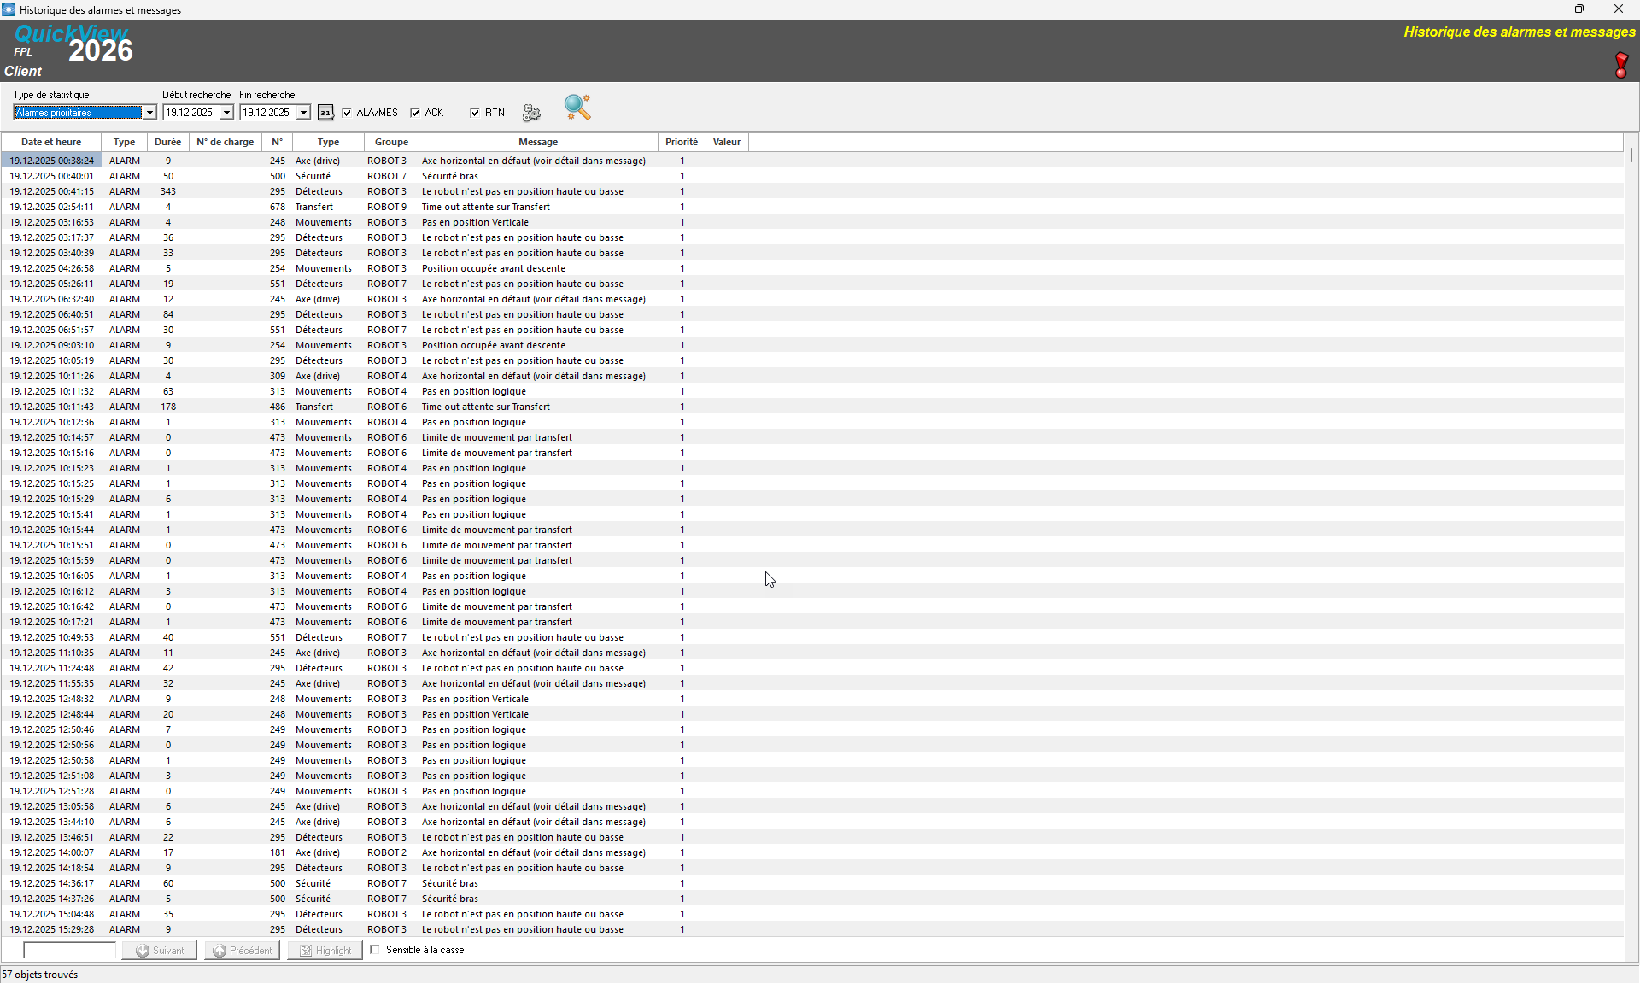Click the Précédent arrow icon
The image size is (1640, 984).
click(220, 951)
